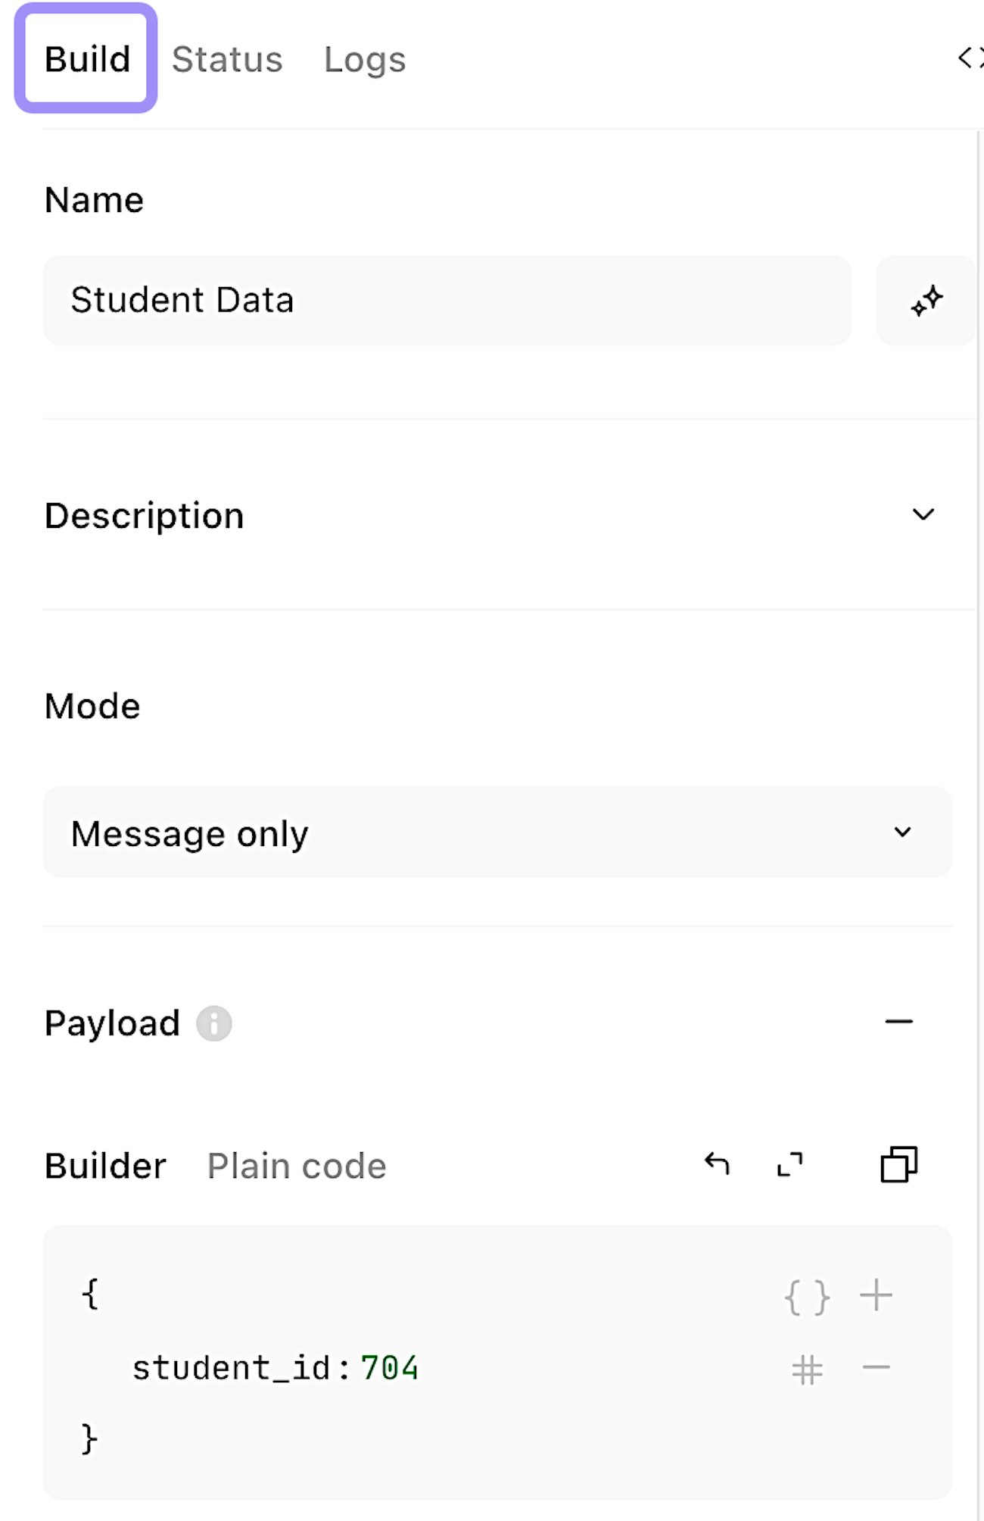Copy the payload with the copy icon
984x1521 pixels.
pos(898,1164)
